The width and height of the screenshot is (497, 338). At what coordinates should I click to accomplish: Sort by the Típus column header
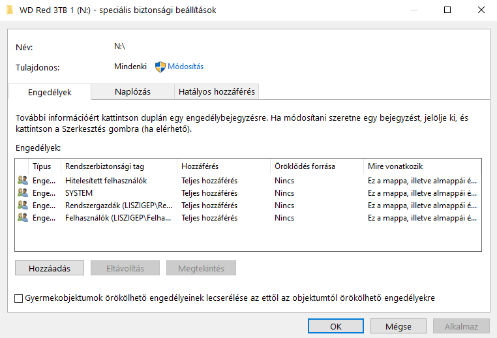click(x=44, y=166)
